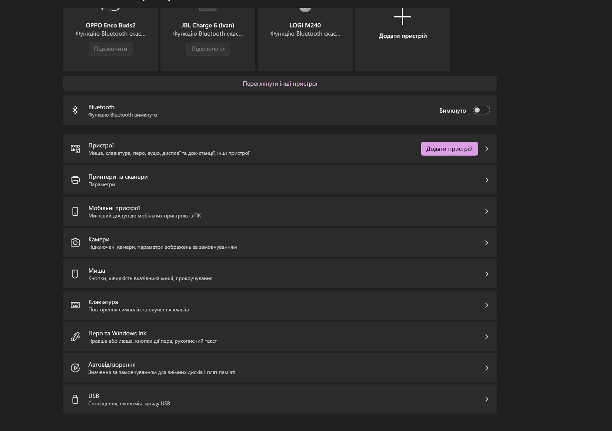
Task: Toggle the Bluetooth switch on
Action: (x=482, y=110)
